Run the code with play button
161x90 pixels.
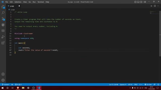[x=151, y=6]
